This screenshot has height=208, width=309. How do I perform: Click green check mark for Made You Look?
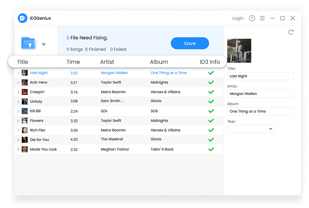coord(211,149)
